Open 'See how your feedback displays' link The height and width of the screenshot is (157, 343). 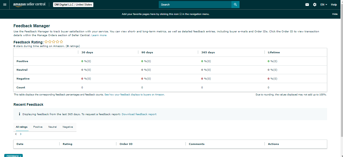[x=135, y=95]
